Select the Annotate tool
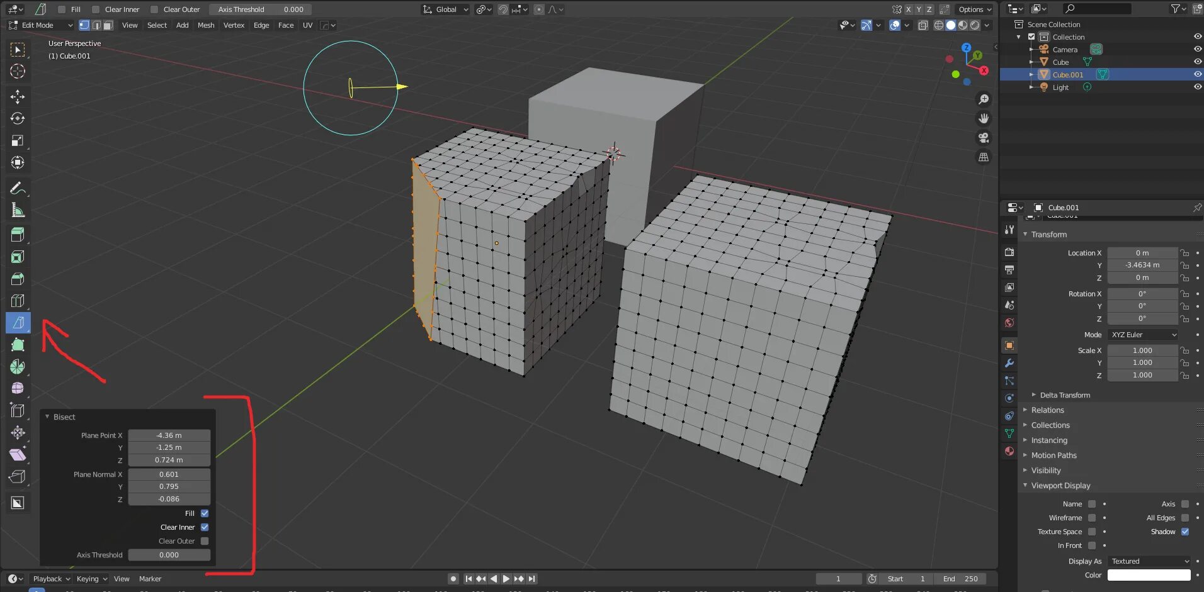The width and height of the screenshot is (1204, 592). click(x=18, y=188)
